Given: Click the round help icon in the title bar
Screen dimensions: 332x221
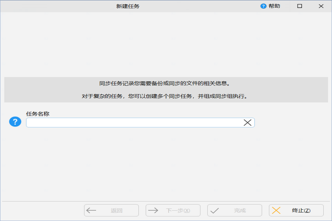Looking at the screenshot, I should (263, 6).
